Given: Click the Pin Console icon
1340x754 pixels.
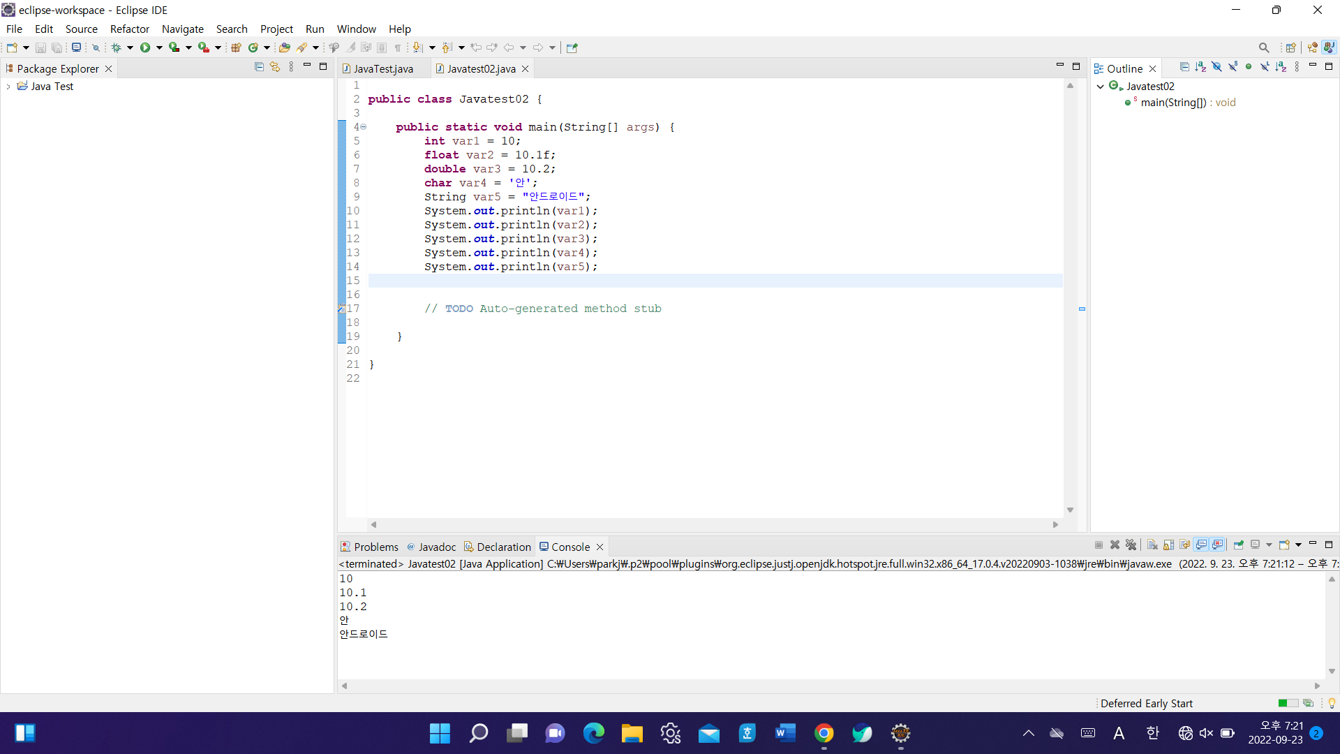Looking at the screenshot, I should pyautogui.click(x=1238, y=545).
